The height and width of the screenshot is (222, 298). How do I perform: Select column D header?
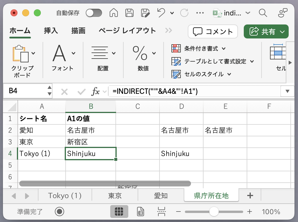(181, 107)
